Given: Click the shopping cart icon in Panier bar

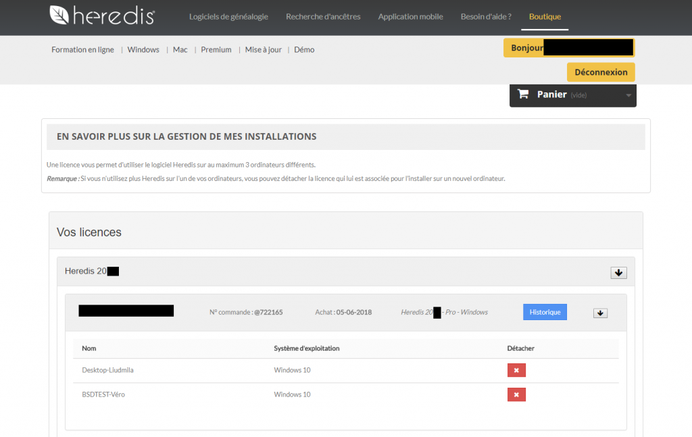Looking at the screenshot, I should [523, 94].
